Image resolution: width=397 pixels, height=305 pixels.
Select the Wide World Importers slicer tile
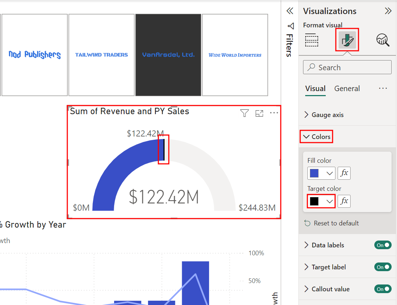point(235,55)
